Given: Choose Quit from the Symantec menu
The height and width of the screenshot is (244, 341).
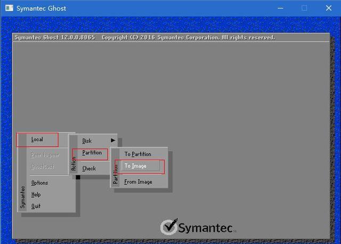Looking at the screenshot, I should pyautogui.click(x=36, y=206).
